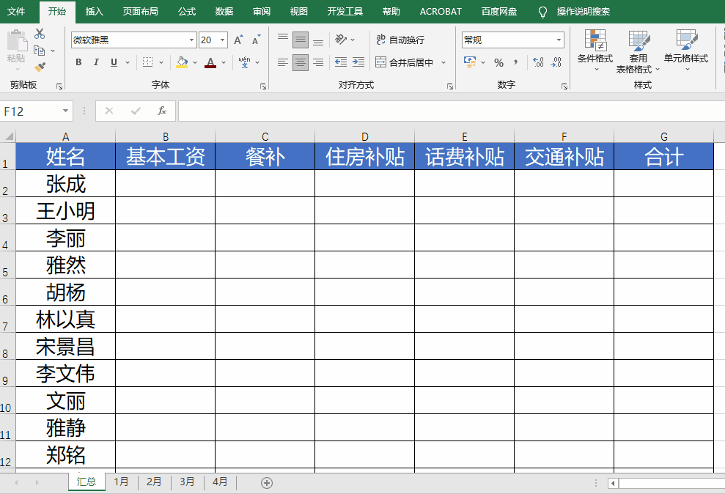Add a new sheet with plus button

pyautogui.click(x=267, y=483)
